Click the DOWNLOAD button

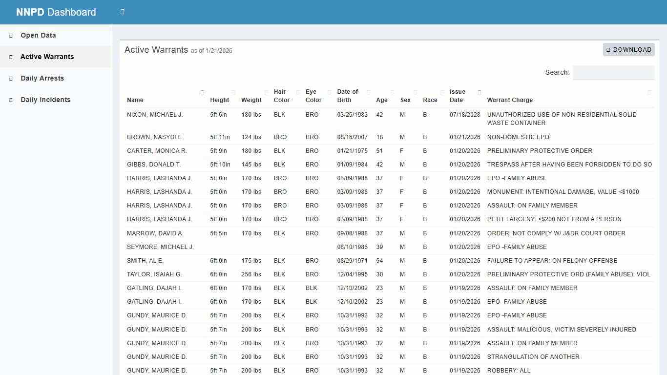pyautogui.click(x=628, y=49)
